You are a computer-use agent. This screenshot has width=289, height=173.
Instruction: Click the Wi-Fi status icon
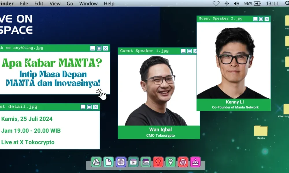(x=216, y=3)
